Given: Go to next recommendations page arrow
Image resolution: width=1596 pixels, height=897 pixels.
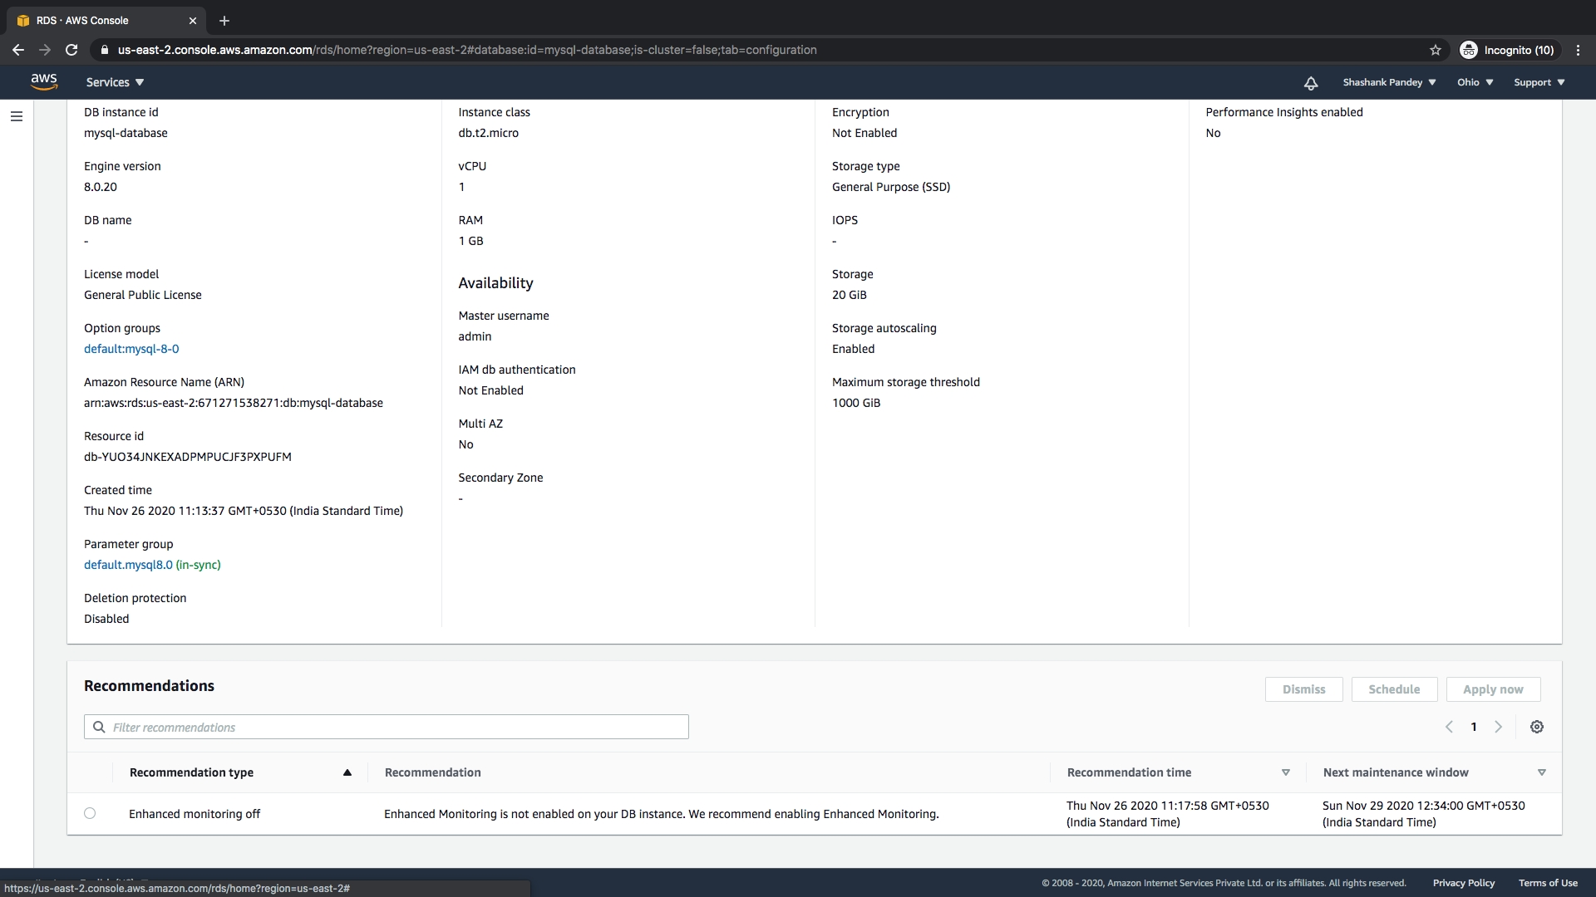Looking at the screenshot, I should [1499, 727].
